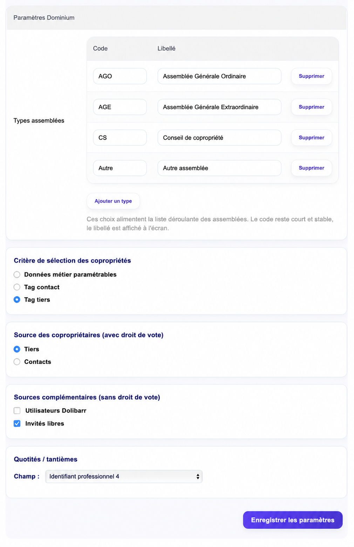354x547 pixels.
Task: Click Ajouter un type button
Action: [x=113, y=201]
